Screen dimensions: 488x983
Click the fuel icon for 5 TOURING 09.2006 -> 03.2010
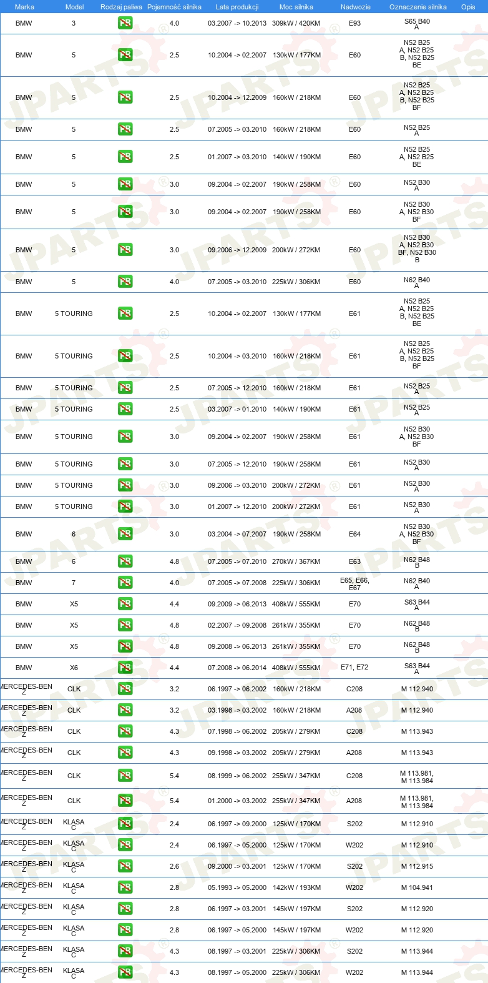click(x=125, y=485)
